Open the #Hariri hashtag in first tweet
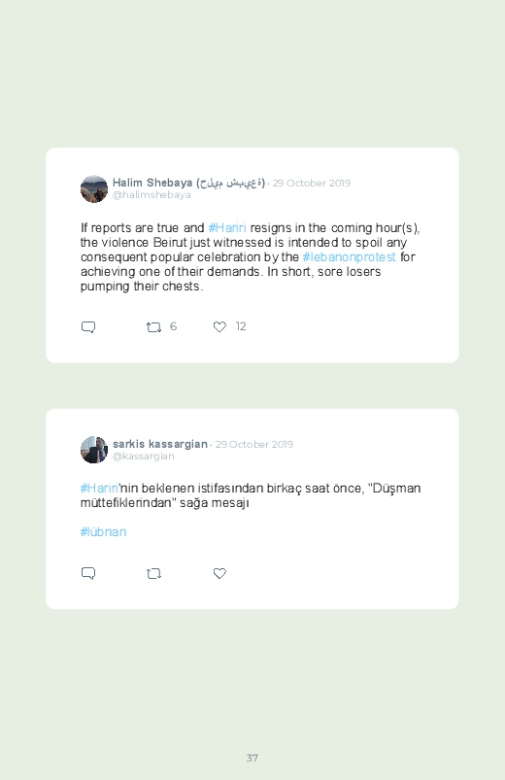The width and height of the screenshot is (505, 780). pyautogui.click(x=227, y=228)
